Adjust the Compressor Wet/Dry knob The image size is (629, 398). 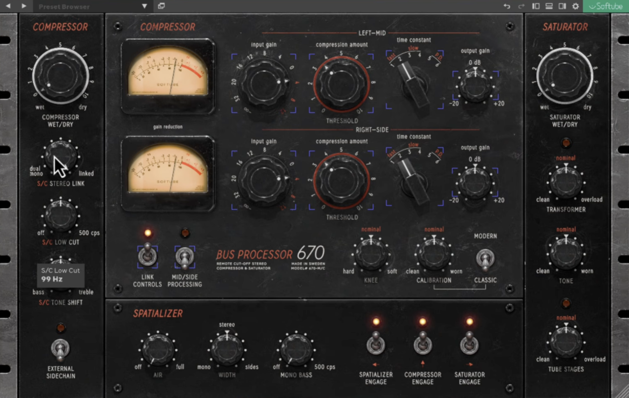[x=61, y=76]
